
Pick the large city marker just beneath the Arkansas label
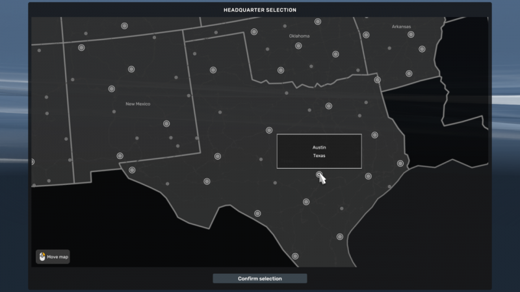[x=411, y=34]
